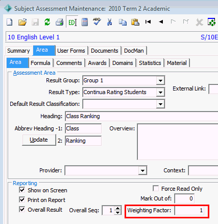Viewport: 218px width, 224px height.
Task: Click the Print icon
Action: click(x=60, y=22)
